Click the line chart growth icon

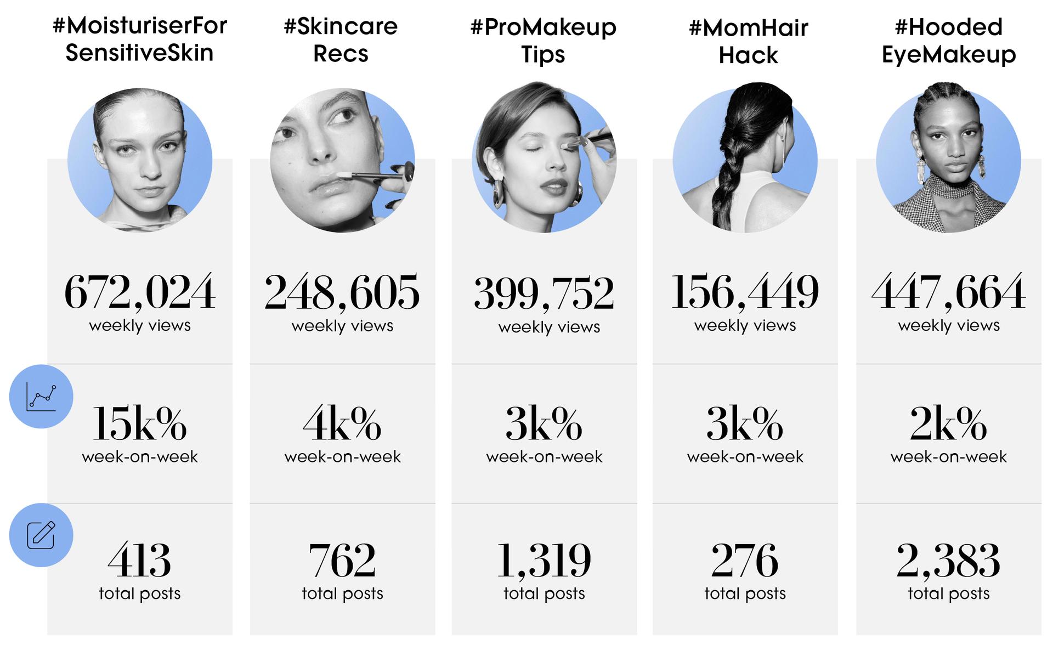[x=41, y=396]
